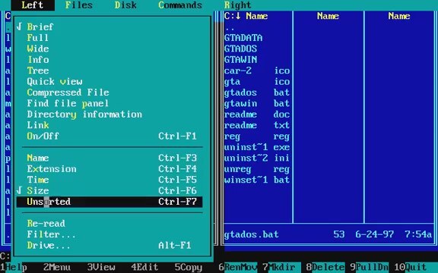Select the readme.txt file

click(x=257, y=125)
